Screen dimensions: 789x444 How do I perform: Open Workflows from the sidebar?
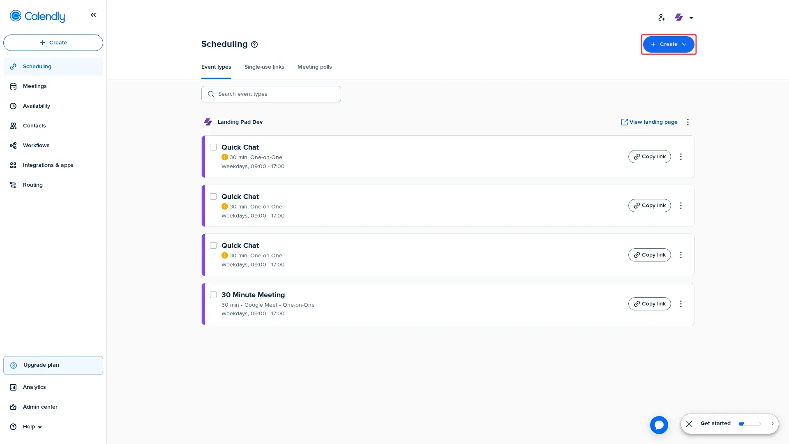(x=36, y=146)
